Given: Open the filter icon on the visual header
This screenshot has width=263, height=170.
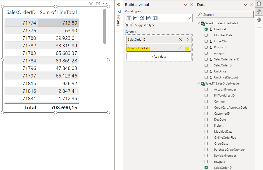Looking at the screenshot, I should [x=91, y=4].
